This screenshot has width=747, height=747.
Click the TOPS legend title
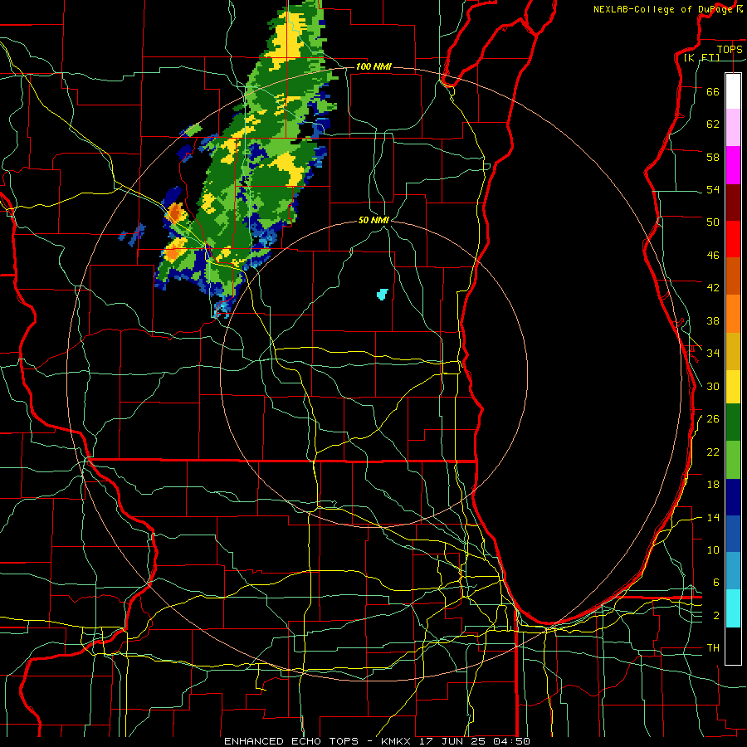click(730, 49)
